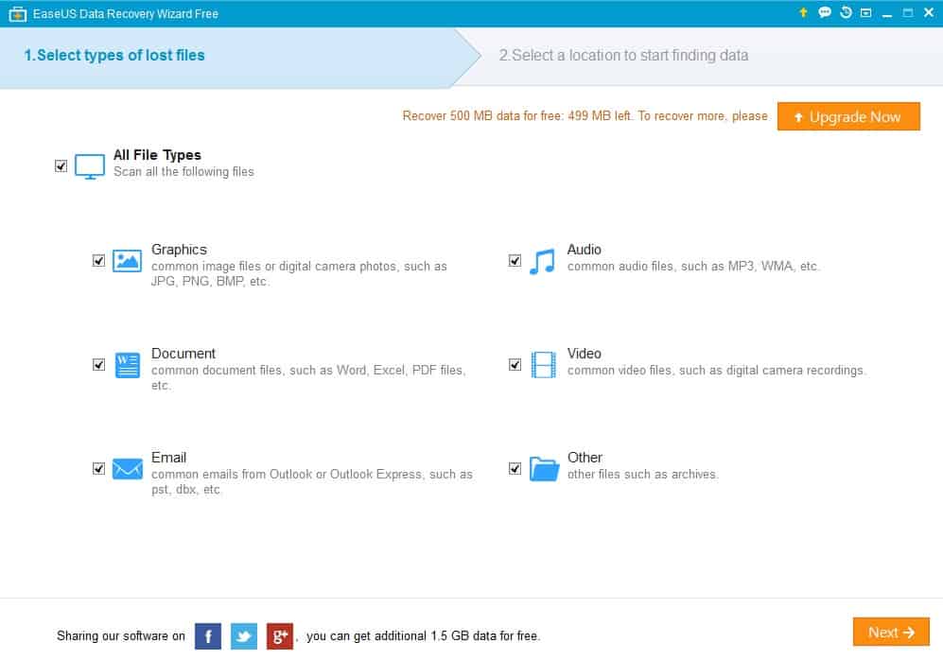Click 'Sharing our software on' text
This screenshot has width=943, height=660.
[x=121, y=636]
